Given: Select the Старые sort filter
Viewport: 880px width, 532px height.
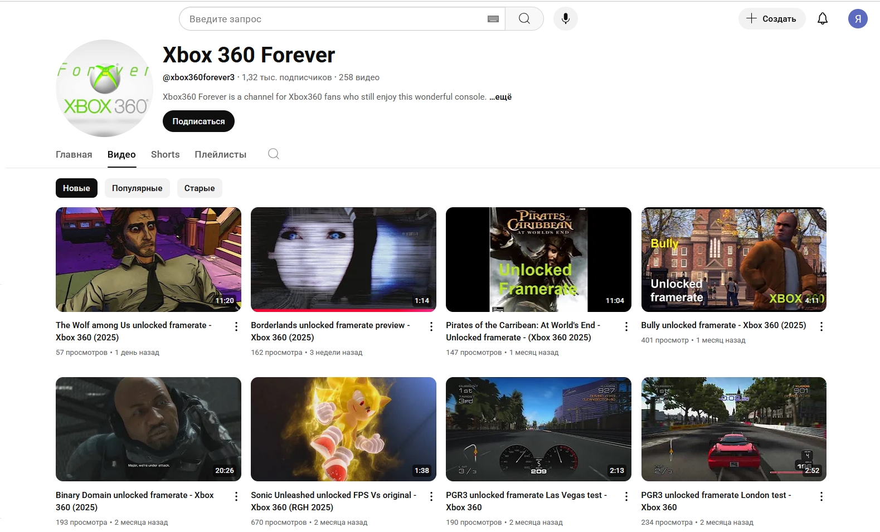Looking at the screenshot, I should click(200, 188).
